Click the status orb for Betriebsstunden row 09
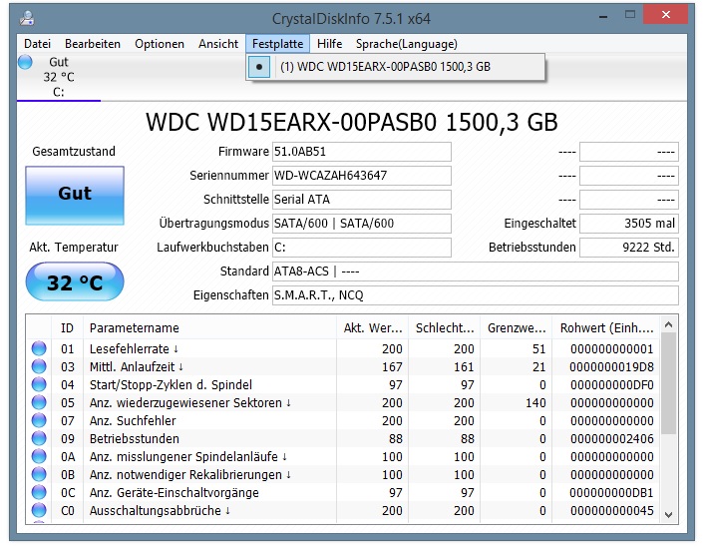Viewport: 705px width, 548px height. tap(39, 438)
